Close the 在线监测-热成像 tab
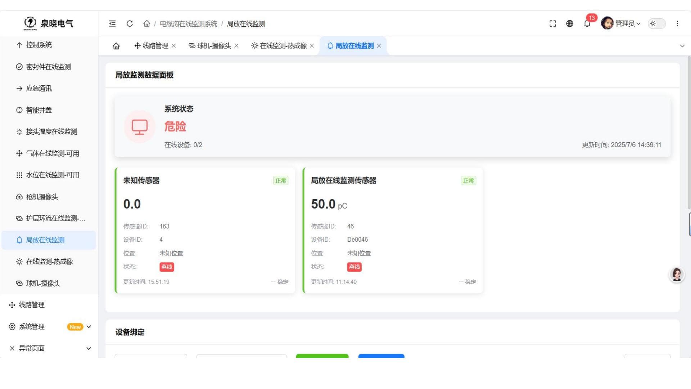 pos(312,46)
